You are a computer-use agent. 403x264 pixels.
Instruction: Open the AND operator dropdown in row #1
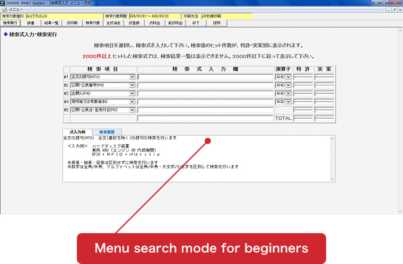(x=288, y=77)
